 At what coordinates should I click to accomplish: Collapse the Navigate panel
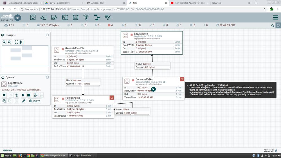[47, 35]
